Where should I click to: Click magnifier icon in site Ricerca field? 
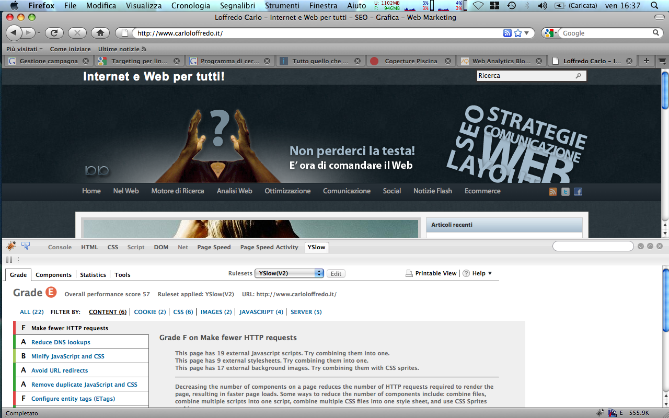[x=579, y=76]
